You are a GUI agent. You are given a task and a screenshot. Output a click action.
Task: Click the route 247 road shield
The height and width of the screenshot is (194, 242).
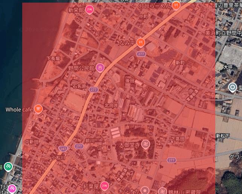[x=63, y=149]
